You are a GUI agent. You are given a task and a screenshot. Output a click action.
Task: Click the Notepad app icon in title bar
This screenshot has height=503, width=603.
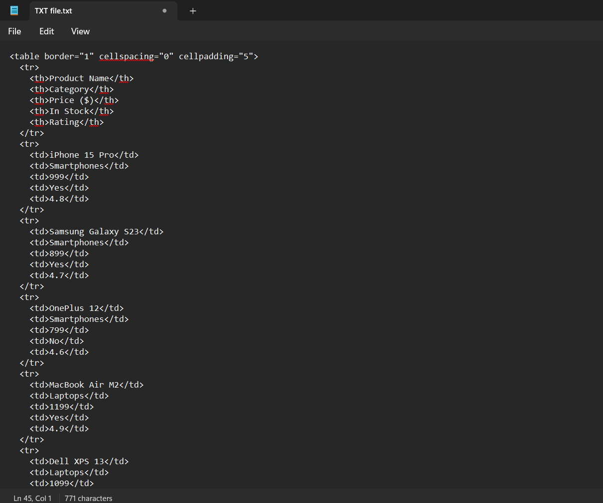(x=14, y=10)
